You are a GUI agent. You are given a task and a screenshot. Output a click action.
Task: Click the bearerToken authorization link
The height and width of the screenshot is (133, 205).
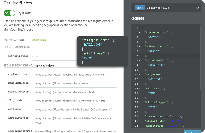click(x=39, y=40)
